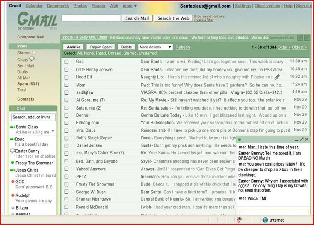Screen dimensions: 314x225
Task: Click the Refresh link
Action: (x=183, y=47)
